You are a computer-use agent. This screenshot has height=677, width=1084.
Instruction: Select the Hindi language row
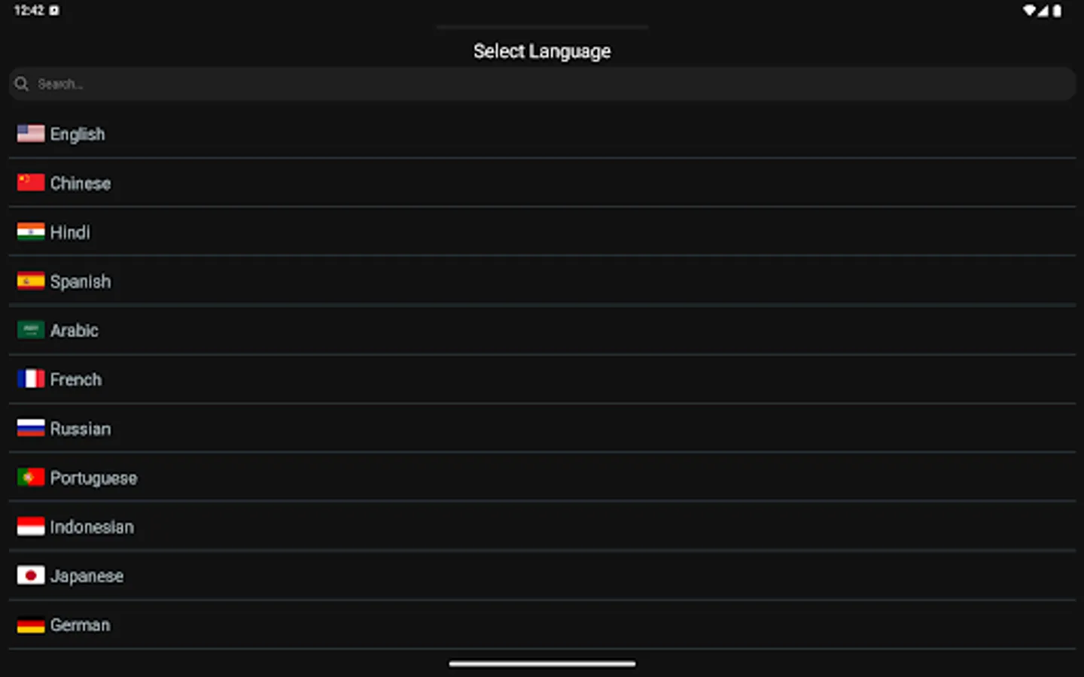coord(71,232)
